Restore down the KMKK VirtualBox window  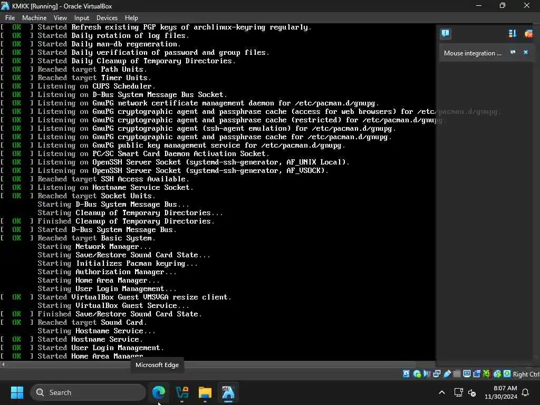[503, 6]
